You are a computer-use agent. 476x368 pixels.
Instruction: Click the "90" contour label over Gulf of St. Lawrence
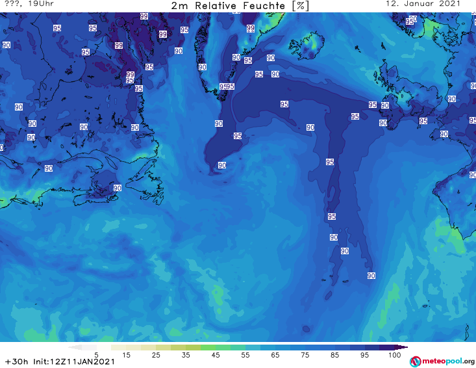118,188
